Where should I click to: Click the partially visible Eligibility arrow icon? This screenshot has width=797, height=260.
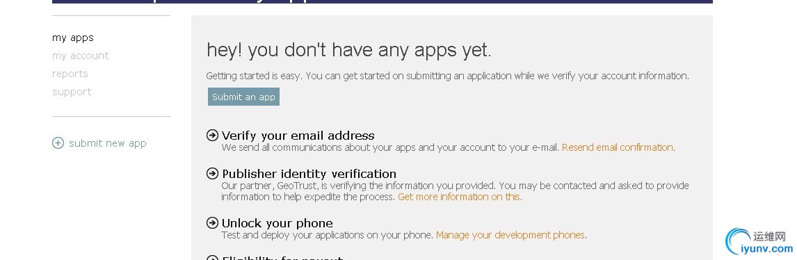point(212,258)
